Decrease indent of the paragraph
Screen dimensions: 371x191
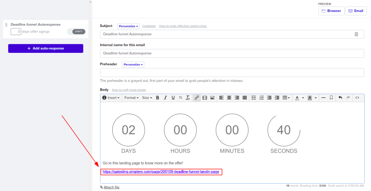point(269,98)
